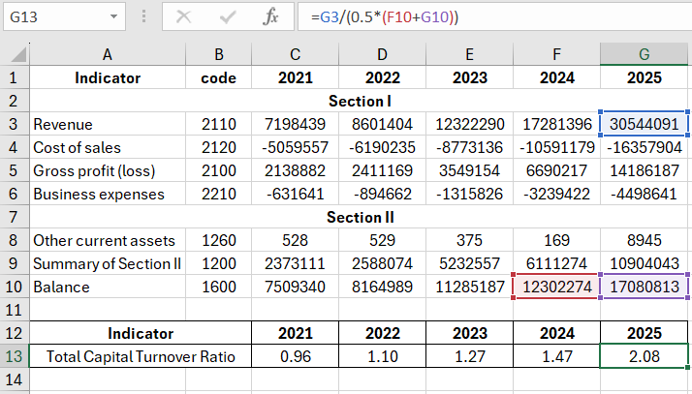
Task: Click 2021 revenue value 7198439
Action: click(295, 124)
